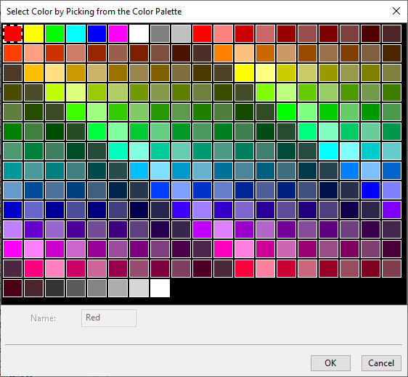Confirm the color choice with OK
The width and height of the screenshot is (408, 377).
330,363
